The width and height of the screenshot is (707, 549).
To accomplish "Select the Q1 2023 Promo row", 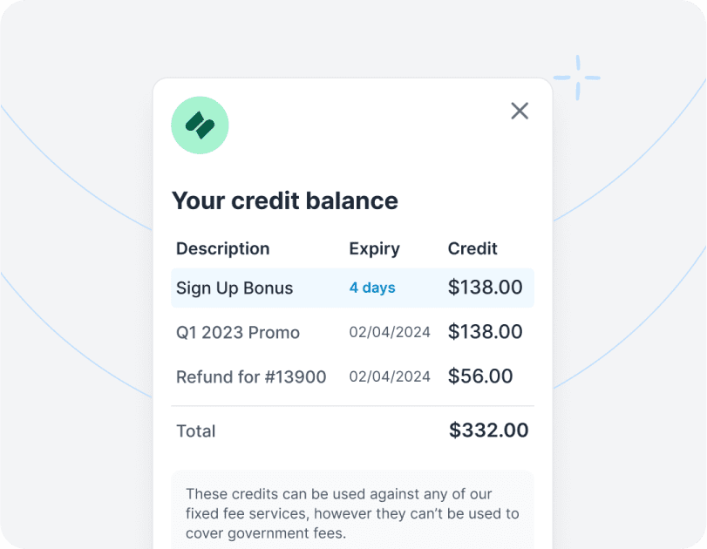I will coord(237,332).
